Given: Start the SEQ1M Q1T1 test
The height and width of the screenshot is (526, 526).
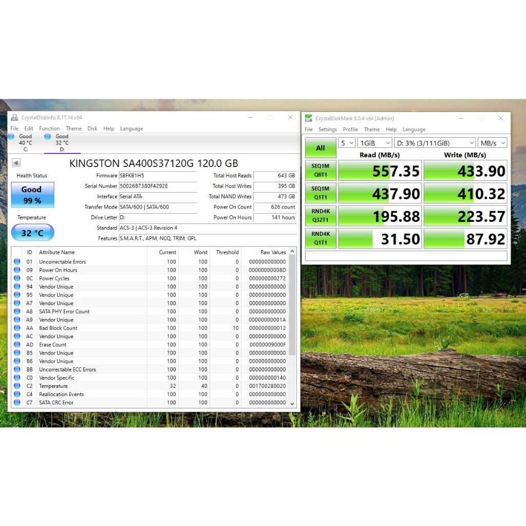Looking at the screenshot, I should click(x=320, y=193).
